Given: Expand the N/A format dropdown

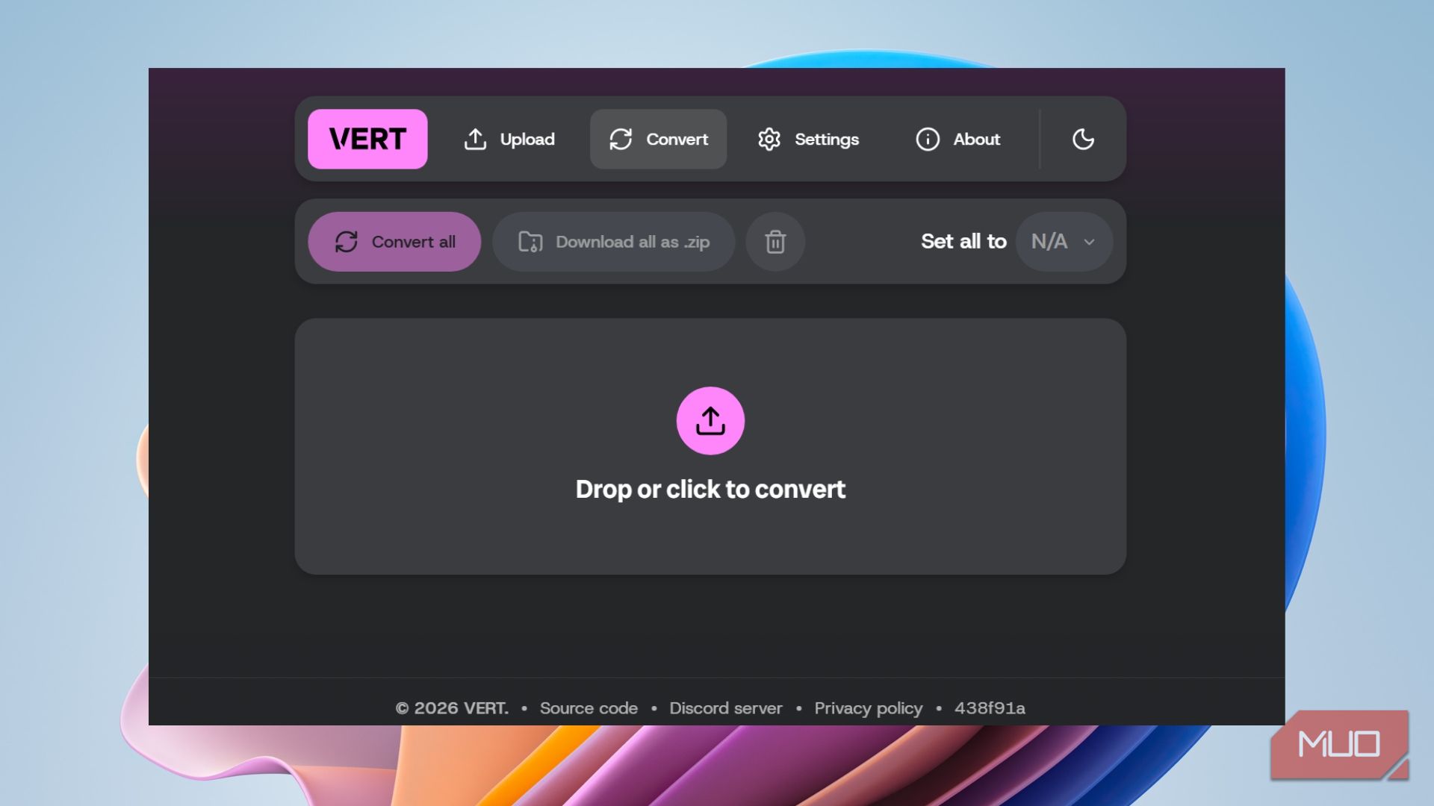Looking at the screenshot, I should click(1064, 242).
